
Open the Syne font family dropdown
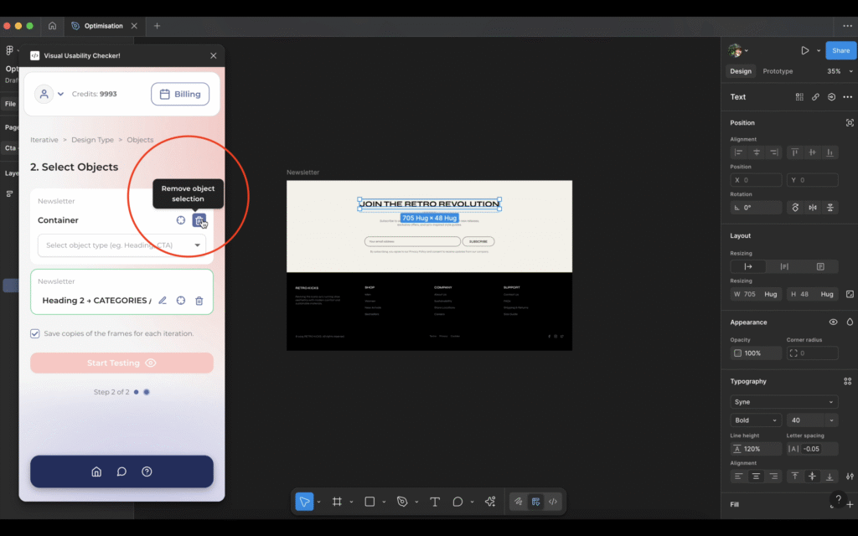(783, 402)
